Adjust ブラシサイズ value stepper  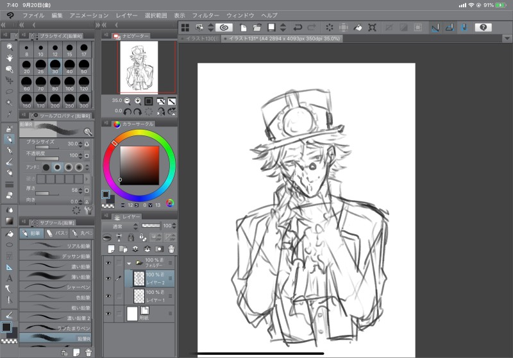tap(81, 144)
